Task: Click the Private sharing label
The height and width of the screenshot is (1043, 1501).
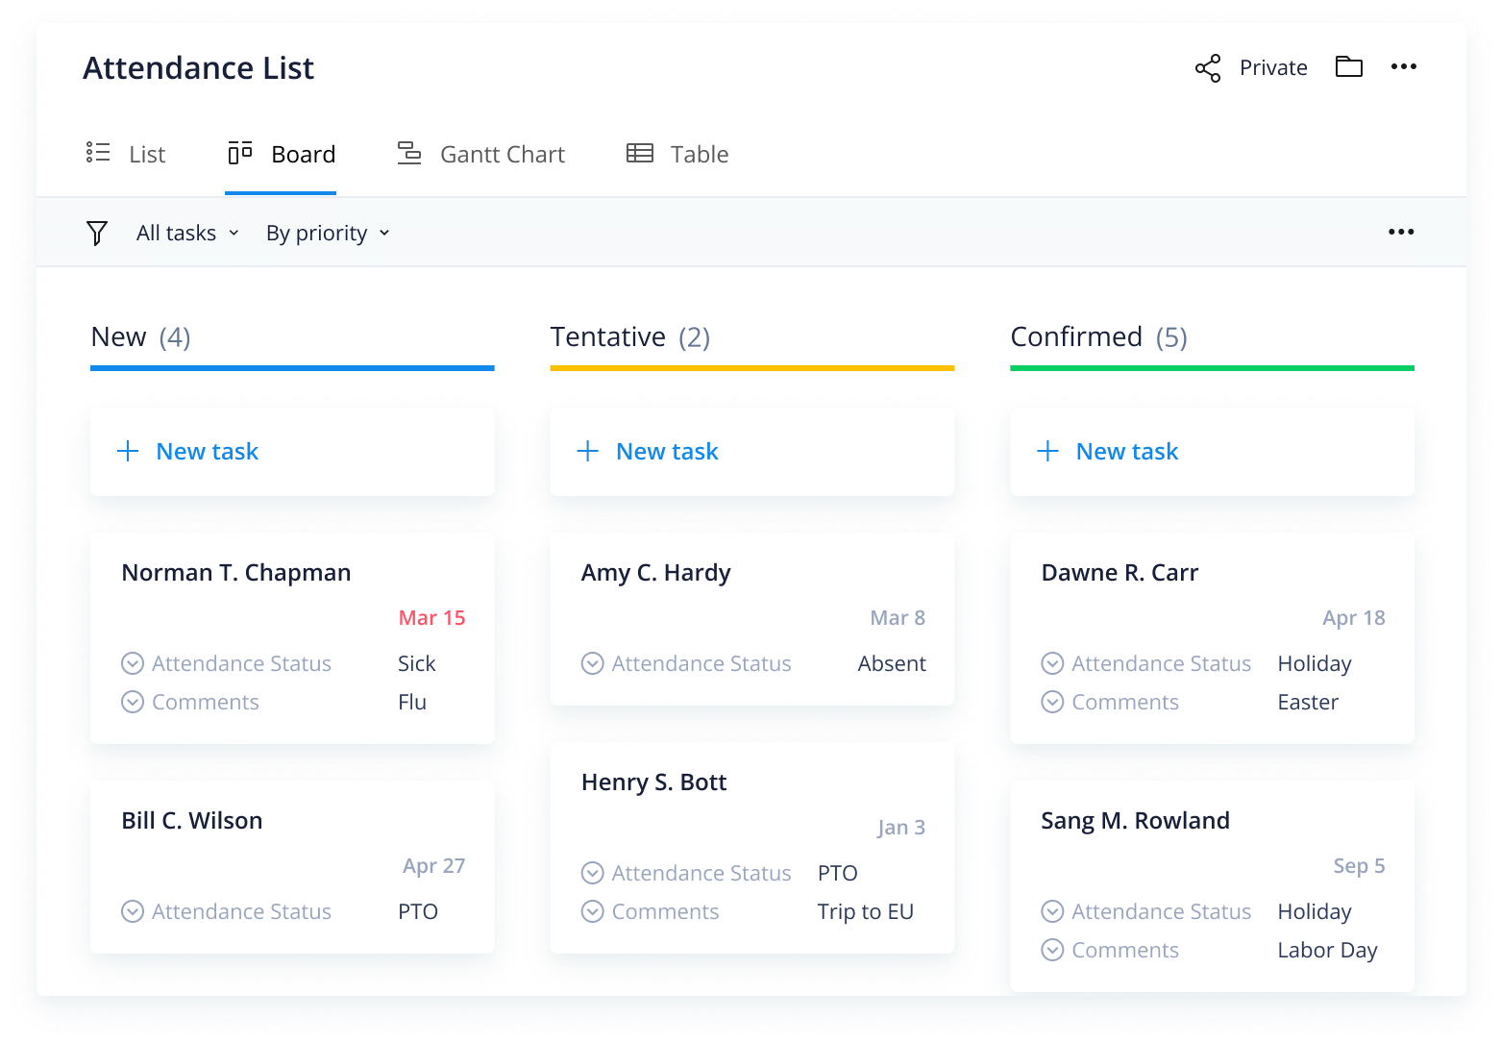Action: (x=1273, y=67)
